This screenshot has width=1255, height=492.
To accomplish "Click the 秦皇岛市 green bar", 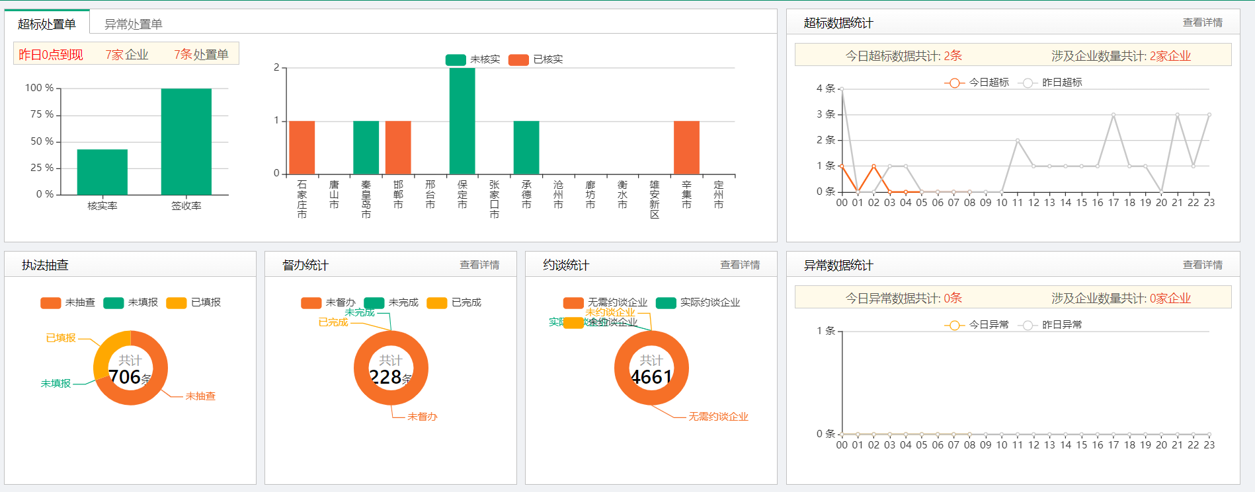I will (366, 147).
